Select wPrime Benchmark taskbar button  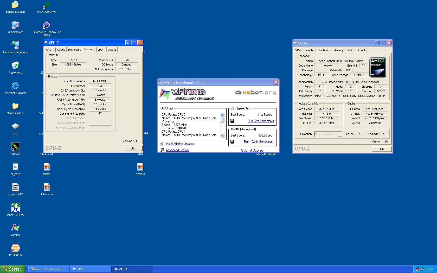tap(49, 269)
